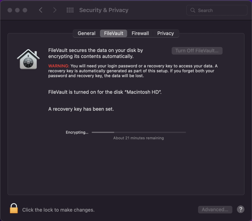Switch to the FileVault tab
This screenshot has height=221, width=252.
[113, 33]
